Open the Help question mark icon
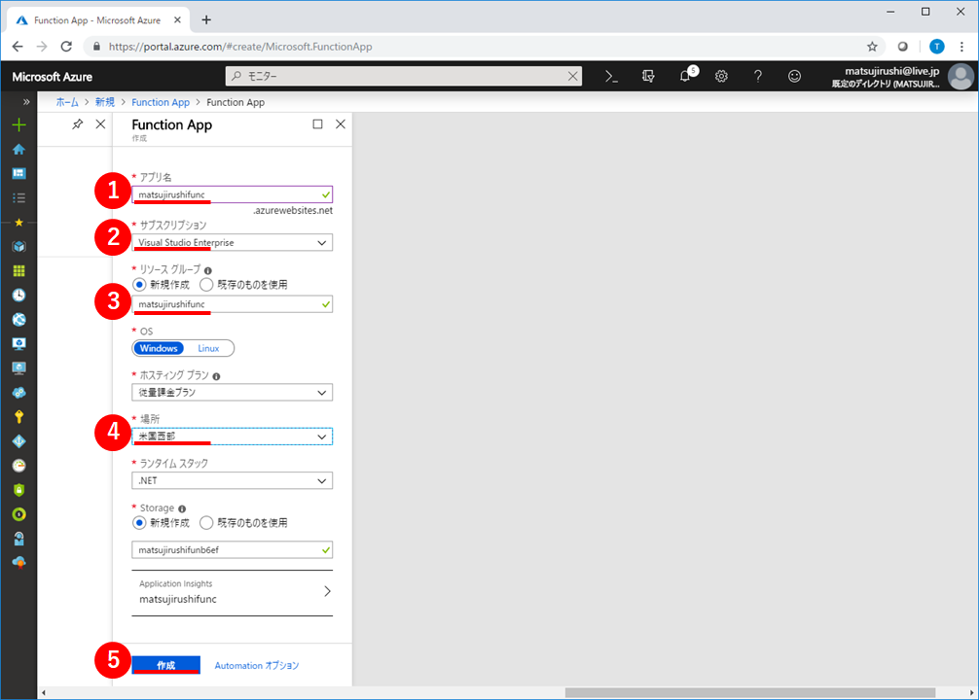The image size is (979, 700). coord(757,76)
